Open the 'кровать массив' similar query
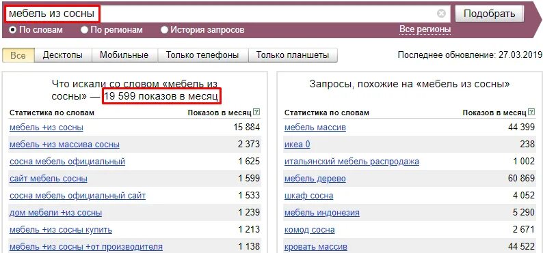Image resolution: width=543 pixels, height=253 pixels. pyautogui.click(x=315, y=247)
